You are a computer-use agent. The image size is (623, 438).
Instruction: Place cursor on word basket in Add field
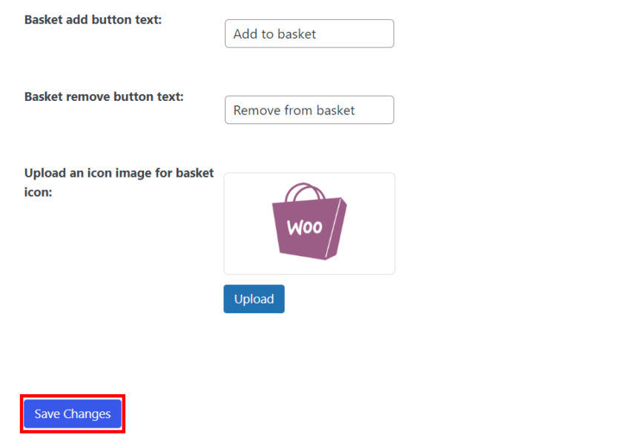point(297,34)
